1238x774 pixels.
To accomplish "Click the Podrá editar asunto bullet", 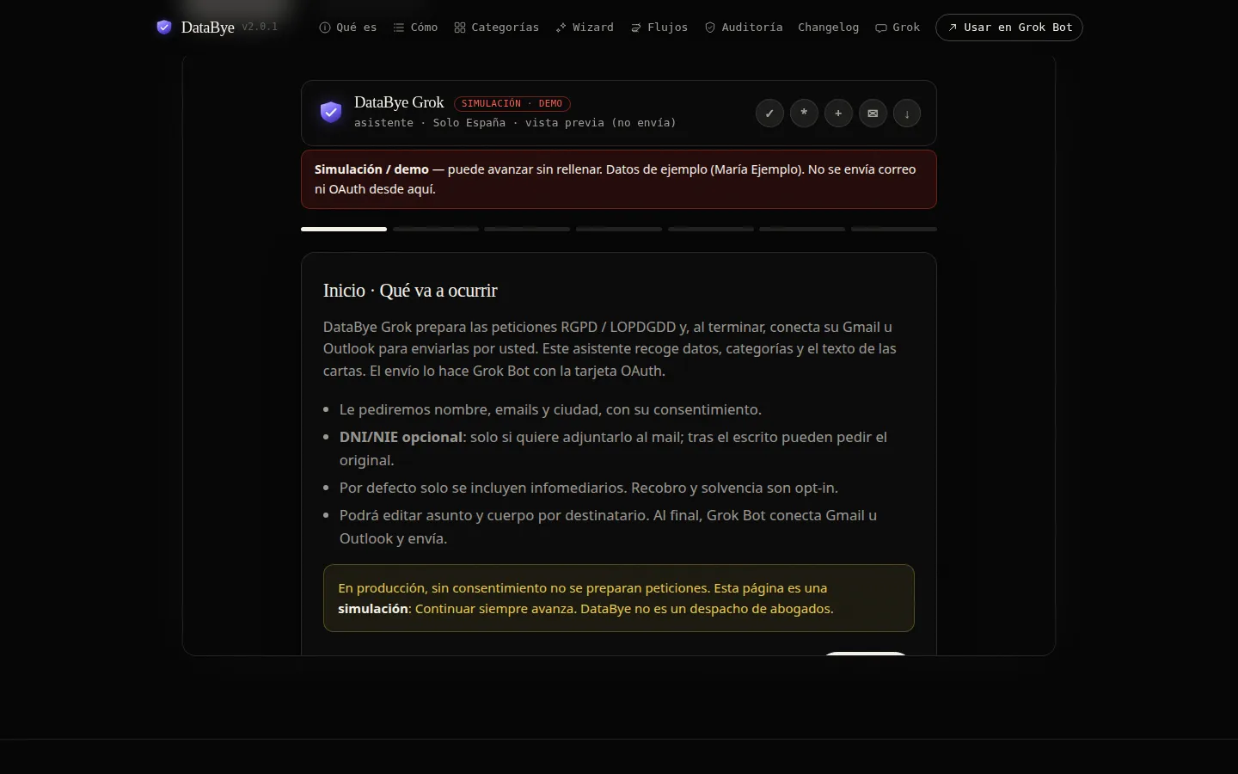I will 608,526.
